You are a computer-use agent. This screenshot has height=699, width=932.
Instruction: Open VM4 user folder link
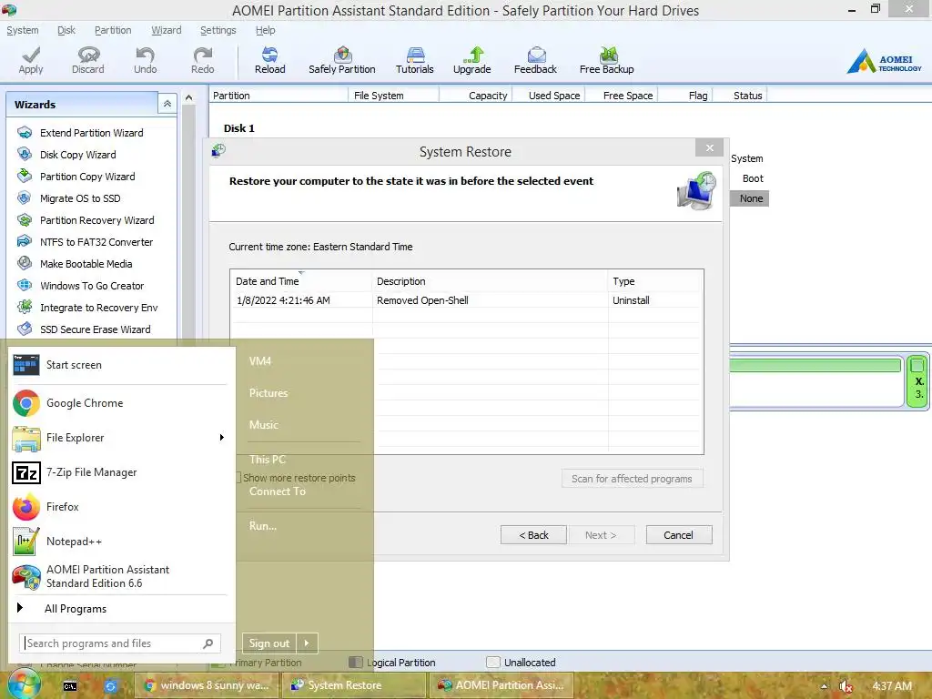coord(260,360)
